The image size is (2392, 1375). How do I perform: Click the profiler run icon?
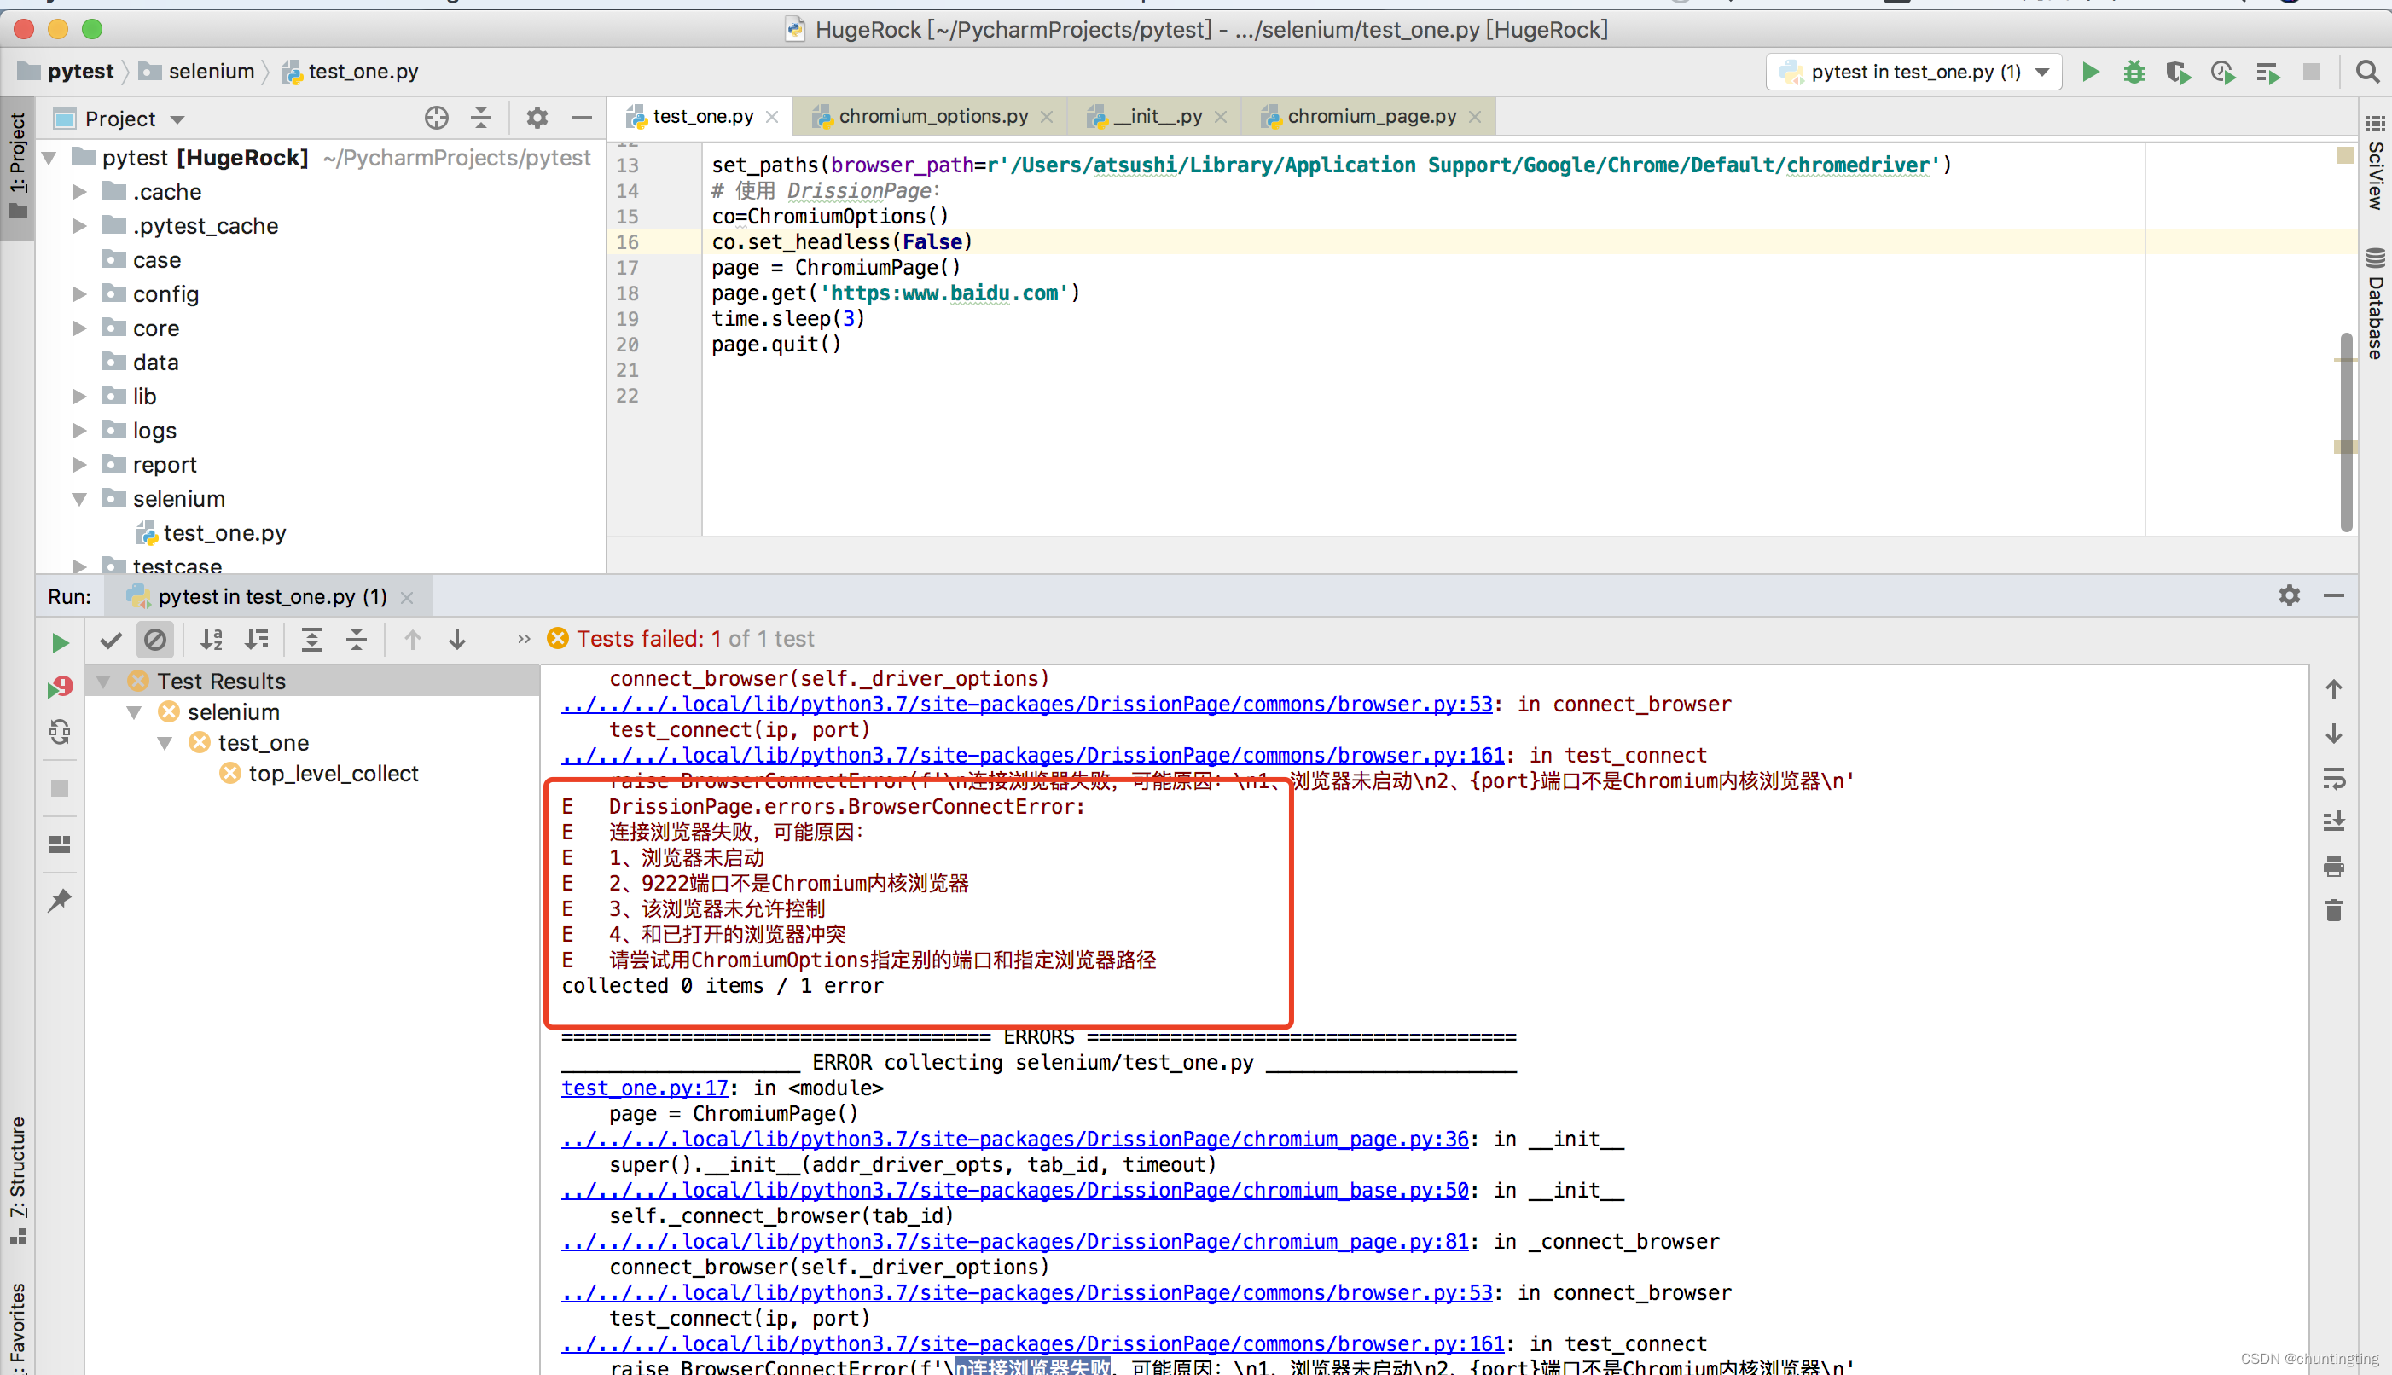(2223, 72)
